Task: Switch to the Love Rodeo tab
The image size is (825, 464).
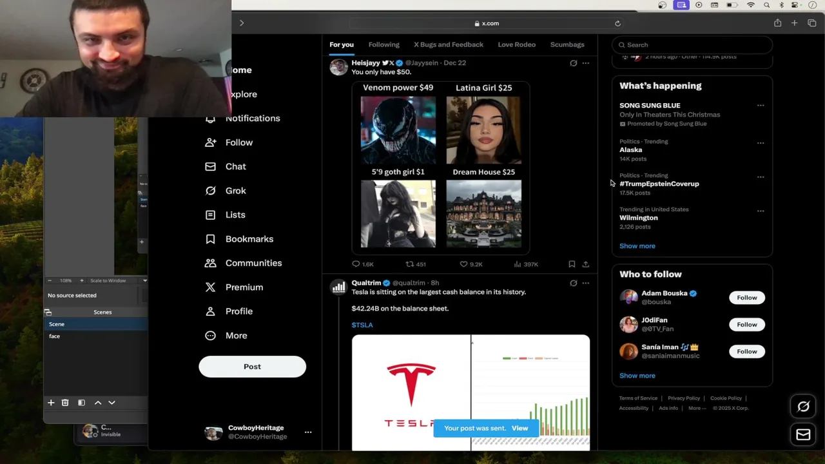Action: tap(516, 44)
